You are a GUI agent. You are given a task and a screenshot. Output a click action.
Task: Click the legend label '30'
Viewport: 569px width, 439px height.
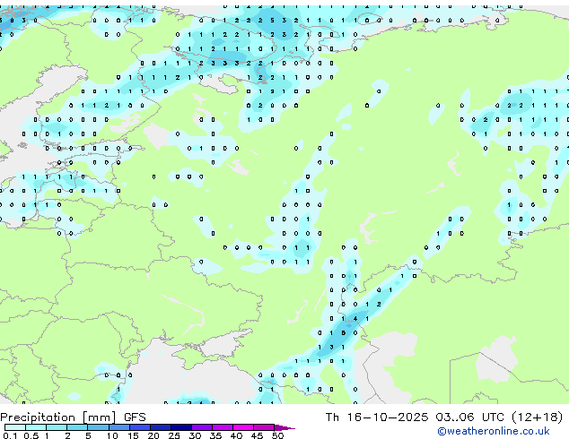(195, 435)
